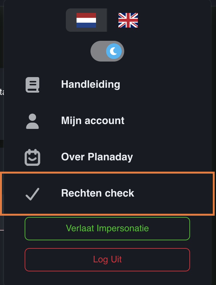Screen dimensions: 216x285
Task: Switch language to Dutch flag
Action: click(86, 20)
